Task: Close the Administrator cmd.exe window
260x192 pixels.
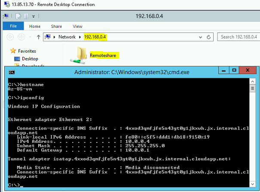Action: tap(248, 70)
